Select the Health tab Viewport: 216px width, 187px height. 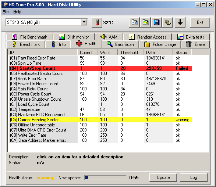[86, 44]
